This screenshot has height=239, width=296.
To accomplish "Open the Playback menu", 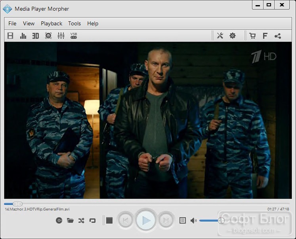I will pos(52,23).
